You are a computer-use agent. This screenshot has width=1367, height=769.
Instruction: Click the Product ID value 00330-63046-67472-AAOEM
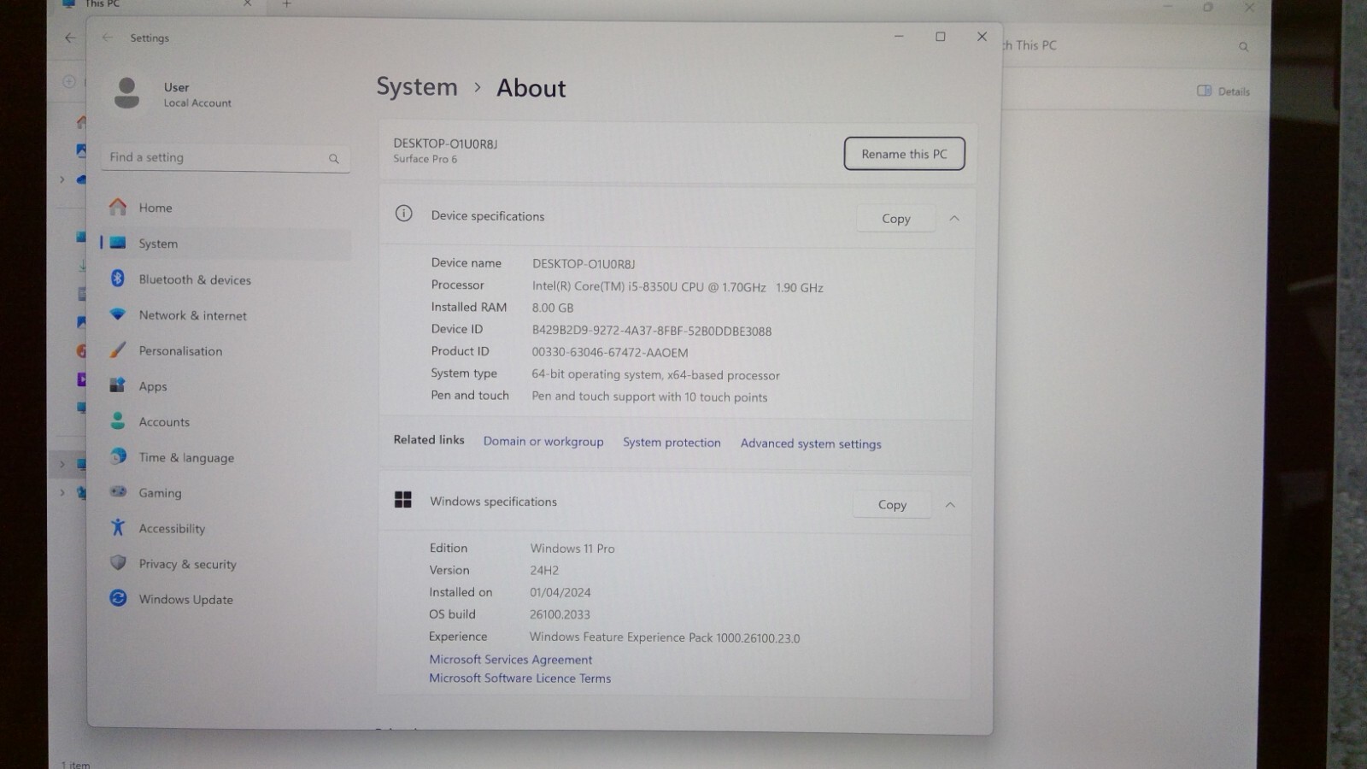coord(609,352)
